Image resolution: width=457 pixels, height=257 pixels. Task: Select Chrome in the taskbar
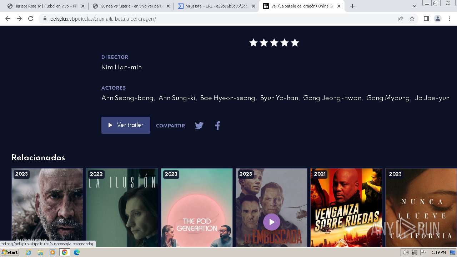65,252
